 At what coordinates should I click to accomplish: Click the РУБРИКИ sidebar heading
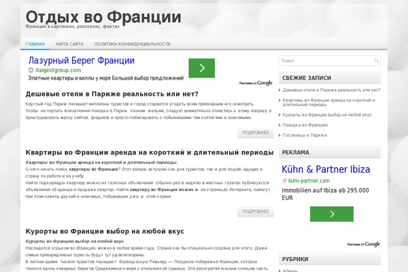coord(295,259)
